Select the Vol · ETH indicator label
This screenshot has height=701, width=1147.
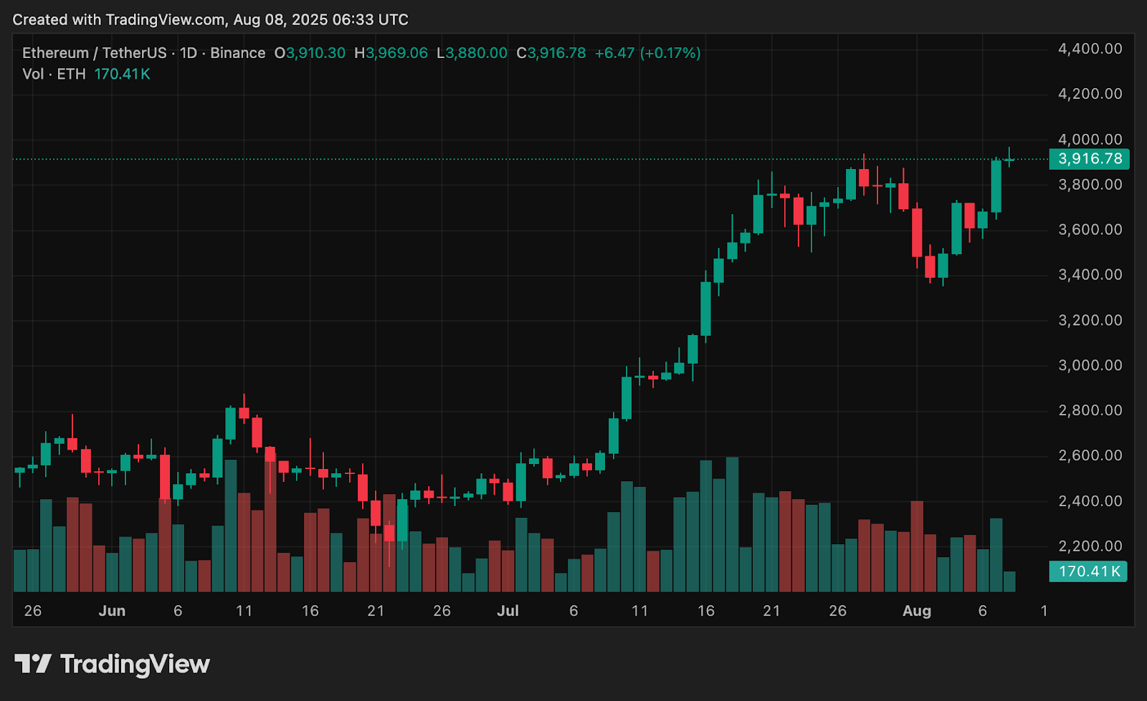click(x=54, y=74)
